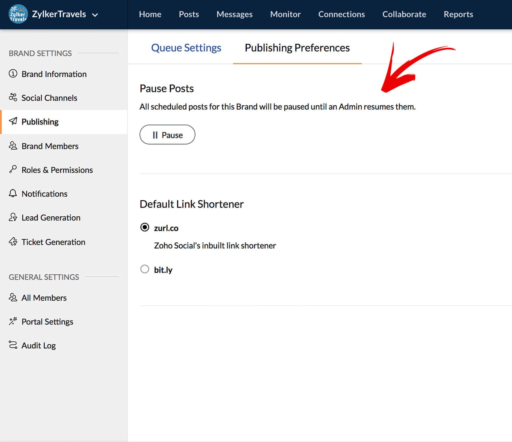
Task: Click the Brand Members people icon
Action: click(13, 145)
